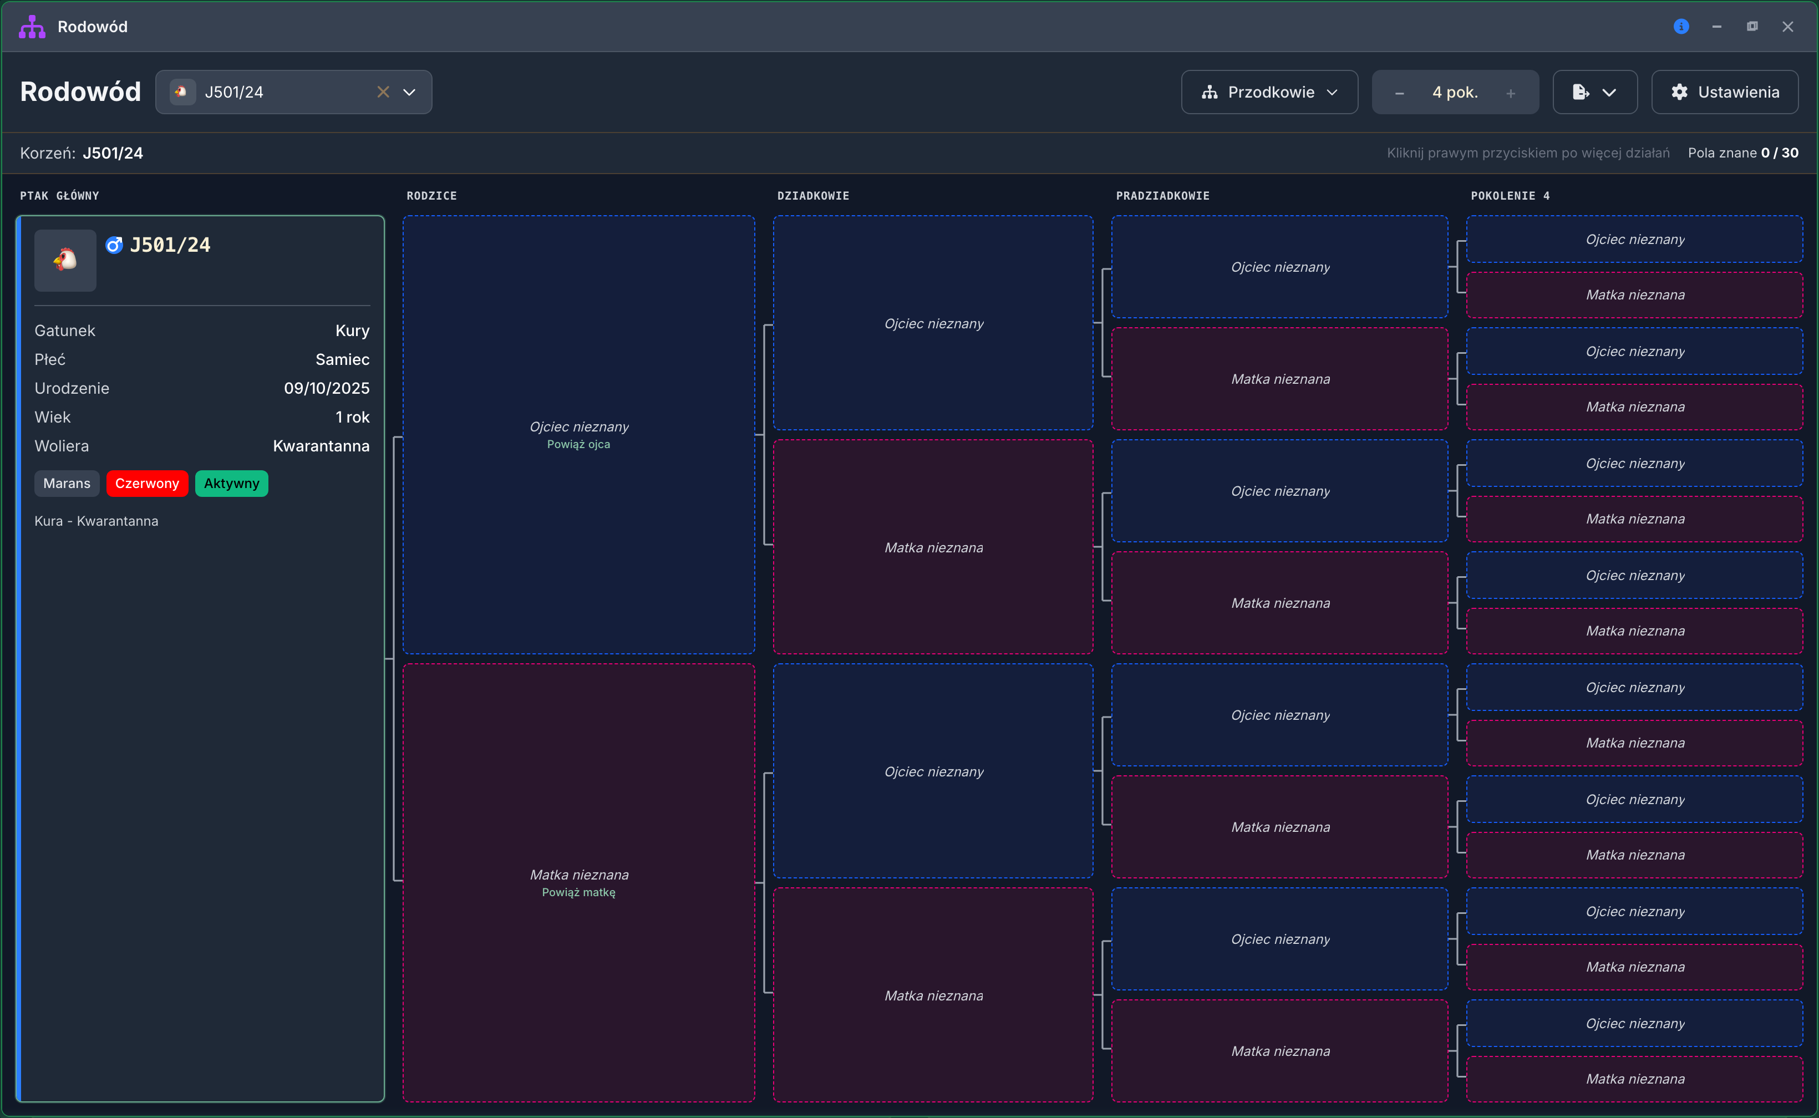Select bottom Matka nieznana box in Pokolenie 4
The image size is (1819, 1118).
(1635, 1079)
